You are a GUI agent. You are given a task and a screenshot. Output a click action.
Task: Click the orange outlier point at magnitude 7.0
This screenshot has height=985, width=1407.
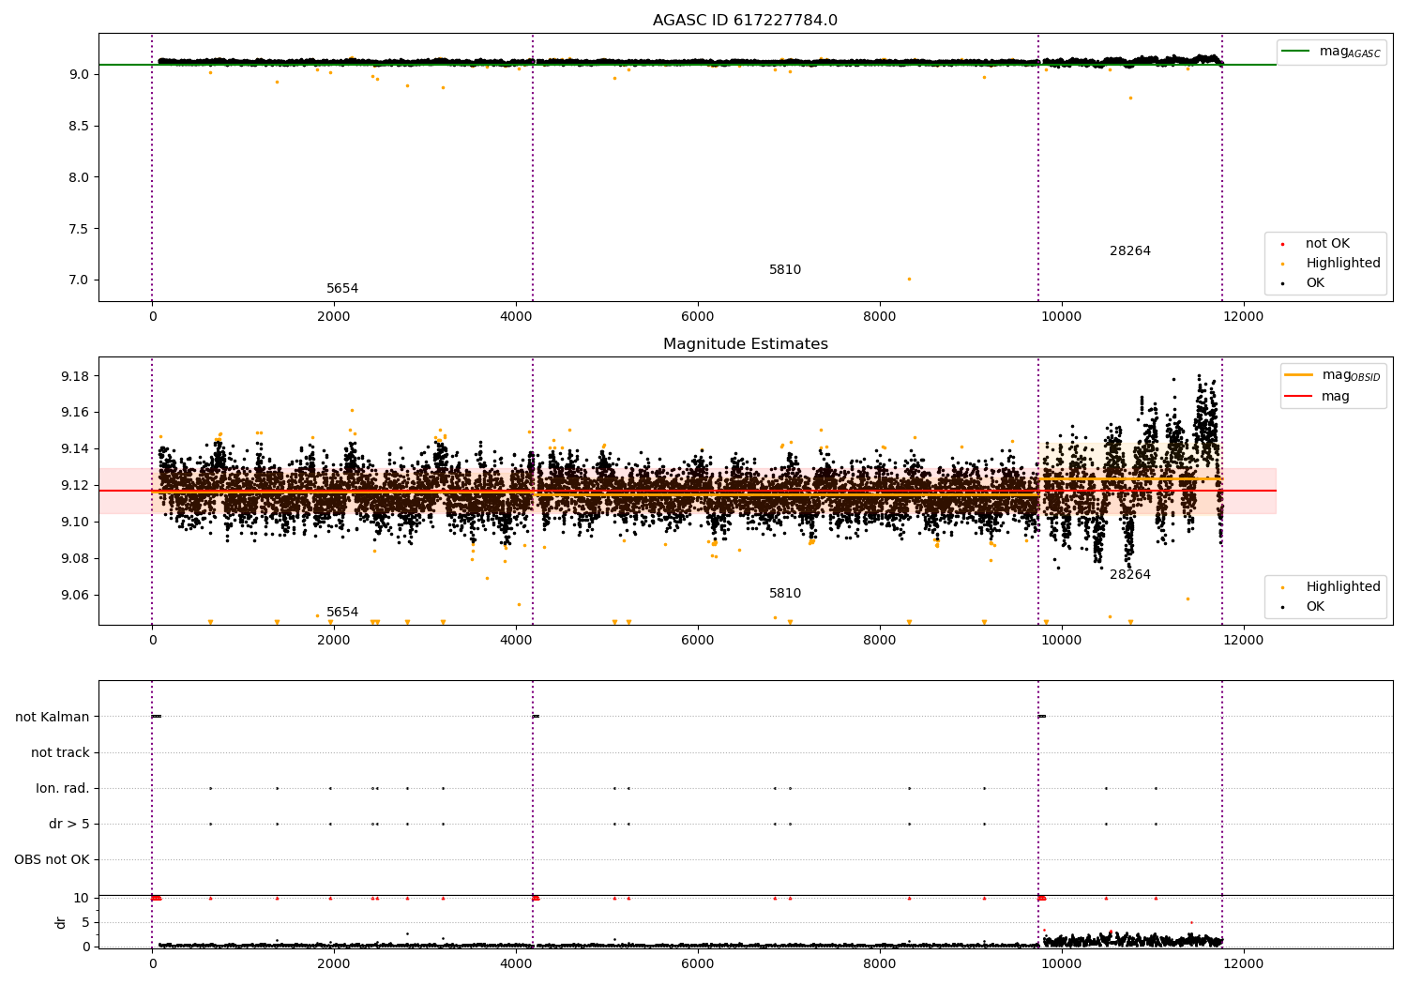click(909, 279)
